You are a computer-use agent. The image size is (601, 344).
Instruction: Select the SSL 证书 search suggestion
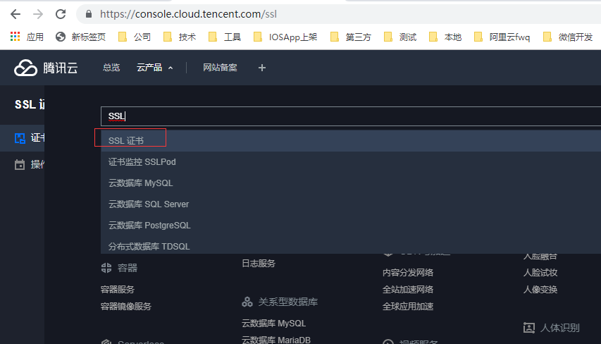pos(351,141)
